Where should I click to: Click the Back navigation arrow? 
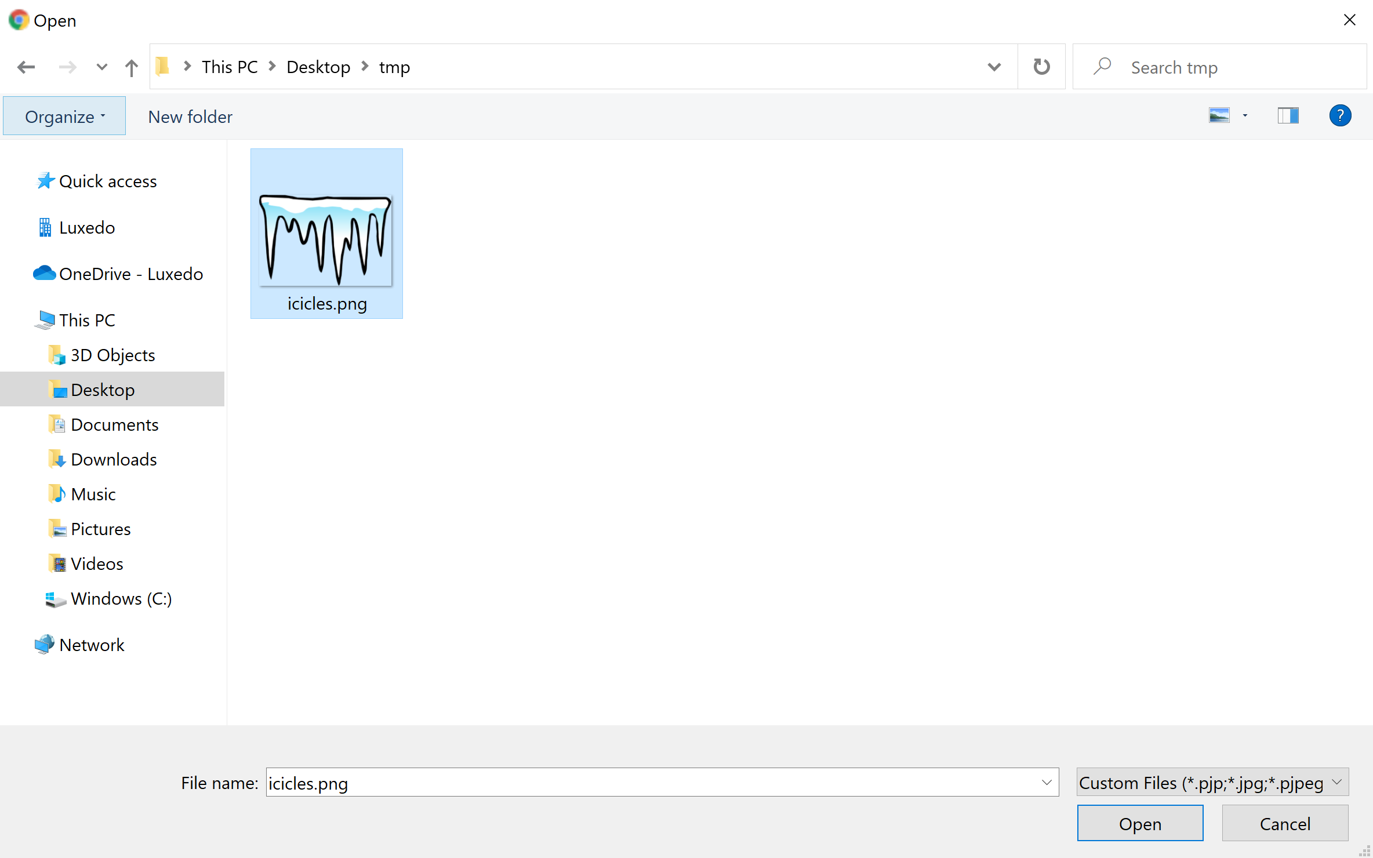point(26,67)
